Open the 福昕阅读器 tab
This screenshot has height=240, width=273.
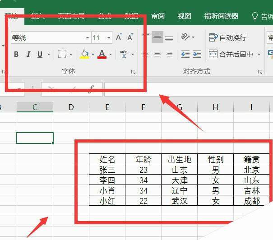[x=221, y=16]
